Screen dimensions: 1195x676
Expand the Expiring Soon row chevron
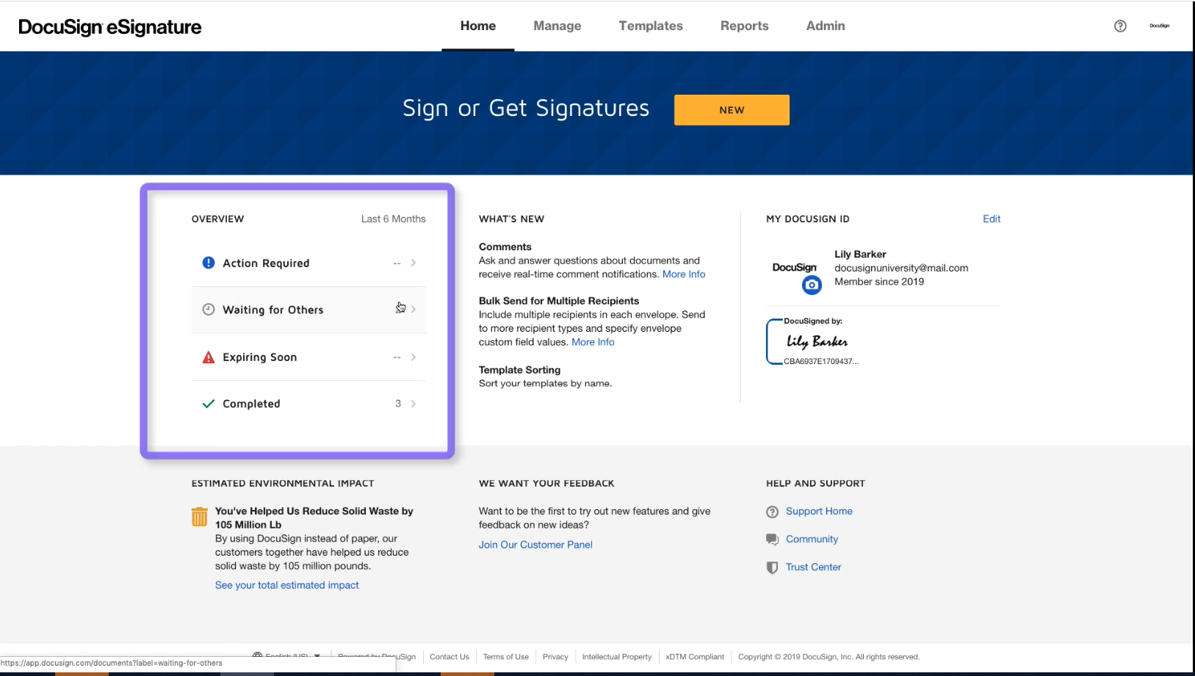(x=414, y=357)
